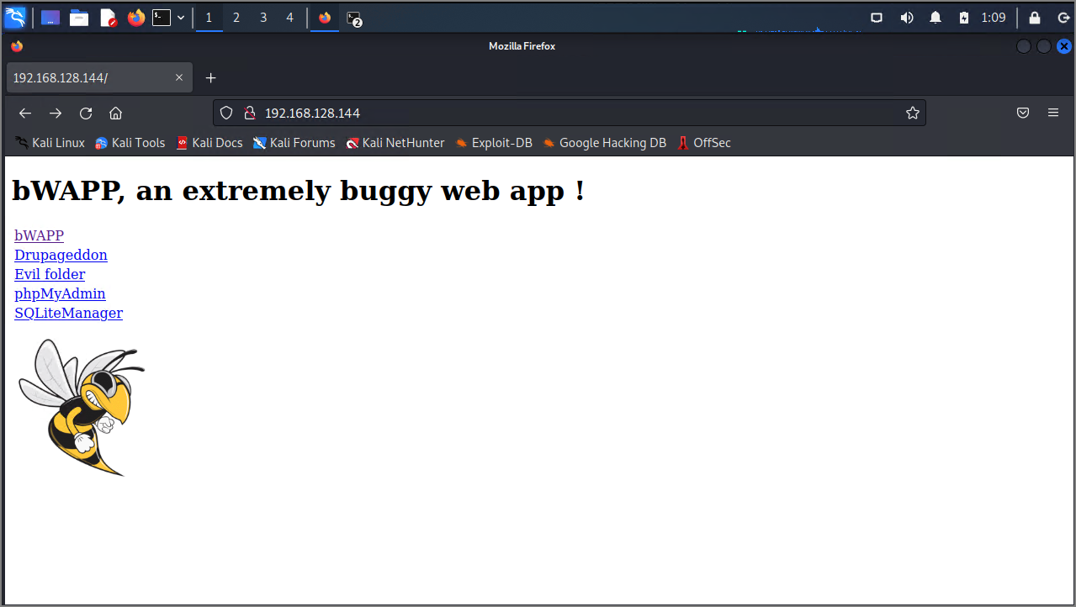Viewport: 1076px width, 607px height.
Task: Click the battery power tray icon
Action: [x=964, y=17]
